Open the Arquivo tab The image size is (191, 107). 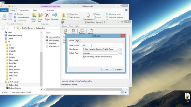coord(4,10)
